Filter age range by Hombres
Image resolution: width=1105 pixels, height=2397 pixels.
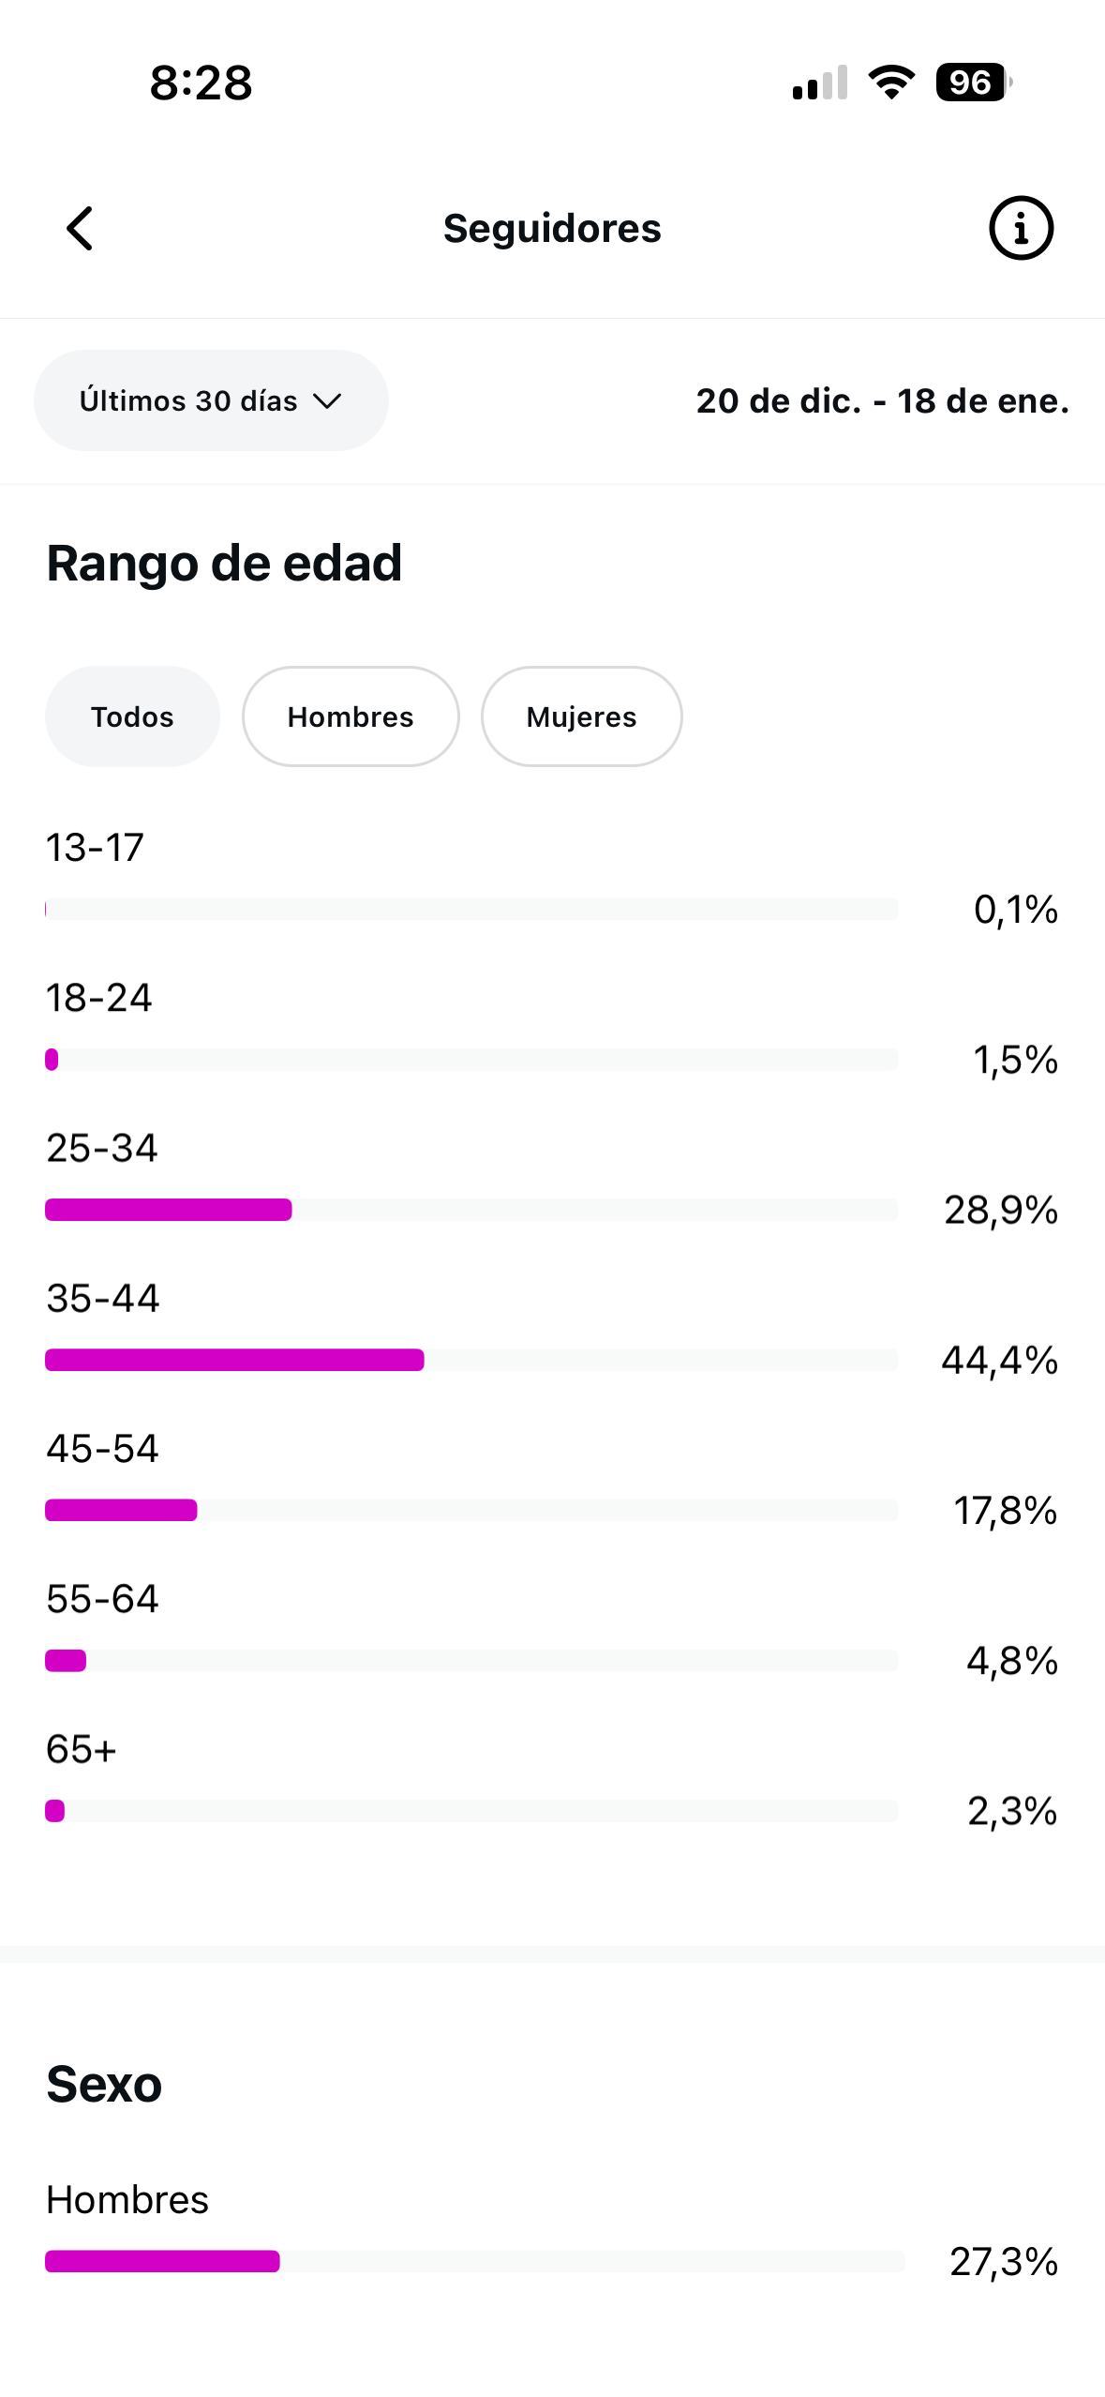(351, 717)
